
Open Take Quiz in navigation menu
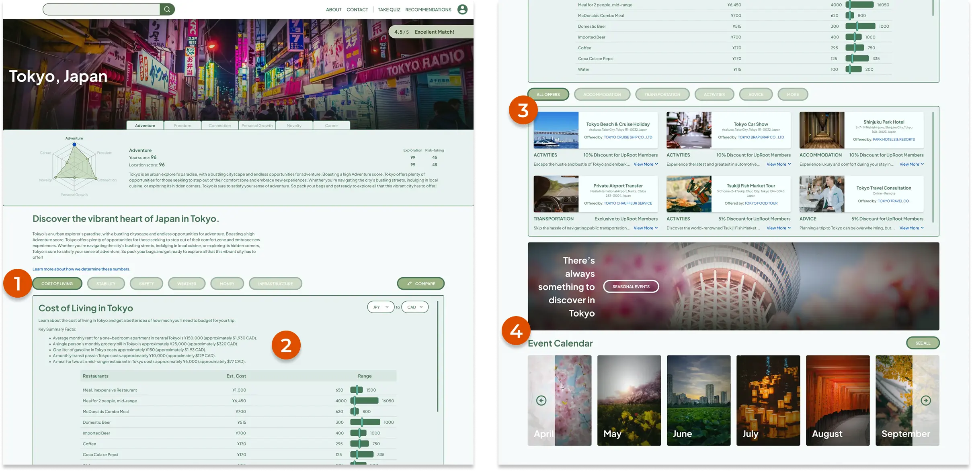(x=389, y=10)
